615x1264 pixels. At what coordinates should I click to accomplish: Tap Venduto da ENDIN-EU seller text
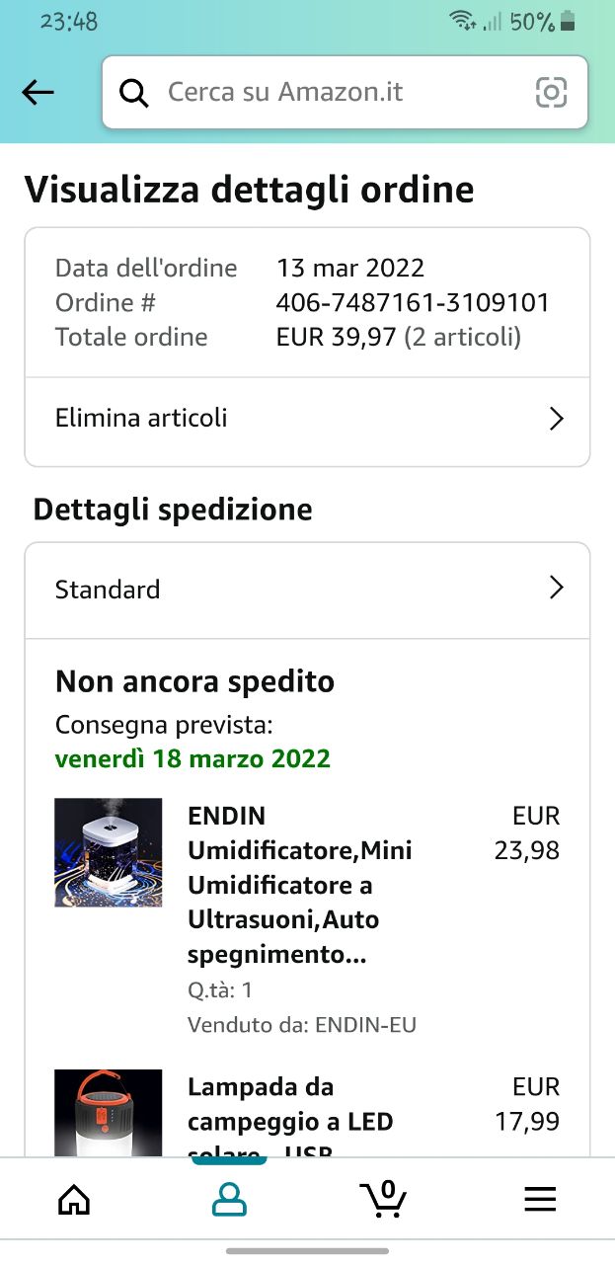point(302,1025)
